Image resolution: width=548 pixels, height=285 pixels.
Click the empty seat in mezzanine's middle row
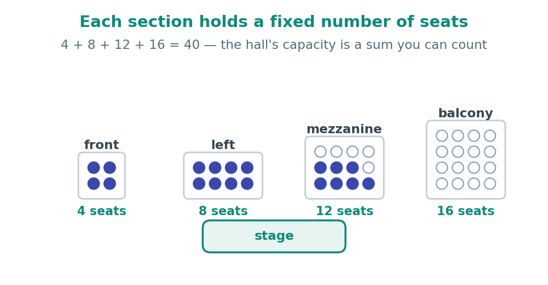[368, 168]
